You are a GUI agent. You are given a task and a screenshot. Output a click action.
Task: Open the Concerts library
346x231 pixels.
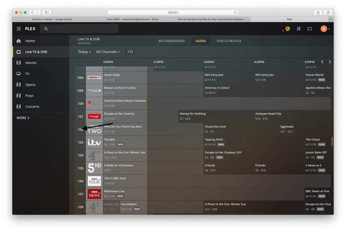pyautogui.click(x=41, y=107)
